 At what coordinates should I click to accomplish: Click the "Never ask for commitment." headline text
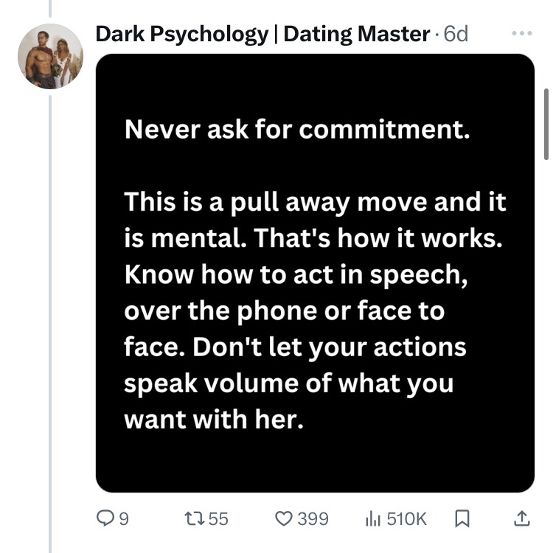coord(296,130)
